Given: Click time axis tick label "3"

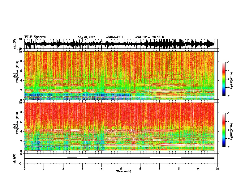Looking at the screenshot, I should coord(82,169).
